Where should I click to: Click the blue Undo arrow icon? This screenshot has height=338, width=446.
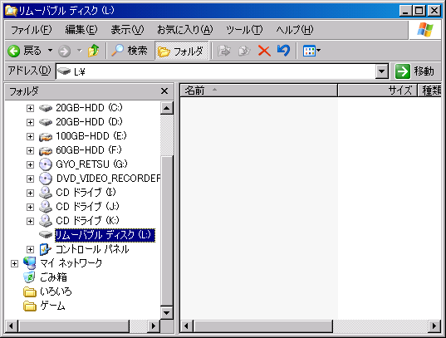coord(283,51)
